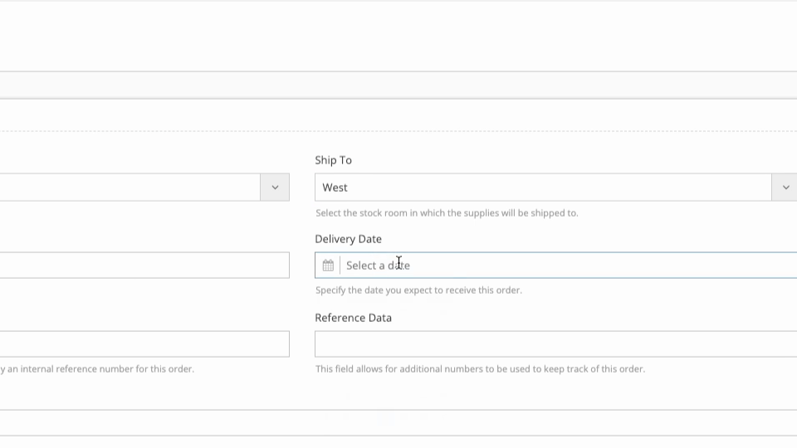797x448 pixels.
Task: Click the 'Reference Data' label
Action: (x=354, y=318)
